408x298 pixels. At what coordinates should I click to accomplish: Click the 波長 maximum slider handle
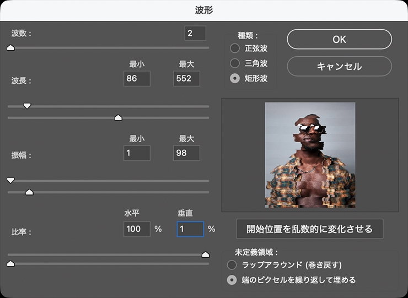[118, 117]
